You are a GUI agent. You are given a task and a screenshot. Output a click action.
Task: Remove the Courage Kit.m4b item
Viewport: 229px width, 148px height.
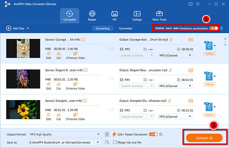tap(225, 39)
